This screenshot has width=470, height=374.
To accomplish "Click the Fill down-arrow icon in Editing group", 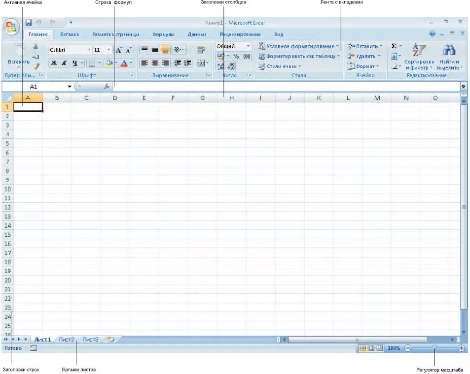I will [394, 56].
